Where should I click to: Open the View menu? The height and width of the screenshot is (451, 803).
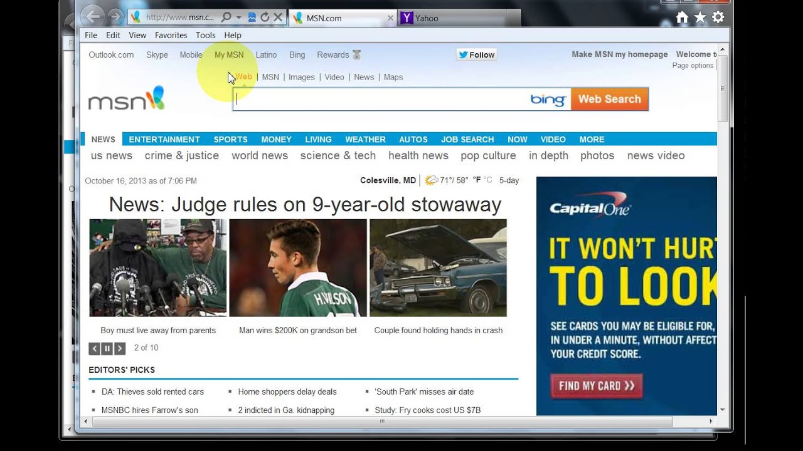pos(137,35)
